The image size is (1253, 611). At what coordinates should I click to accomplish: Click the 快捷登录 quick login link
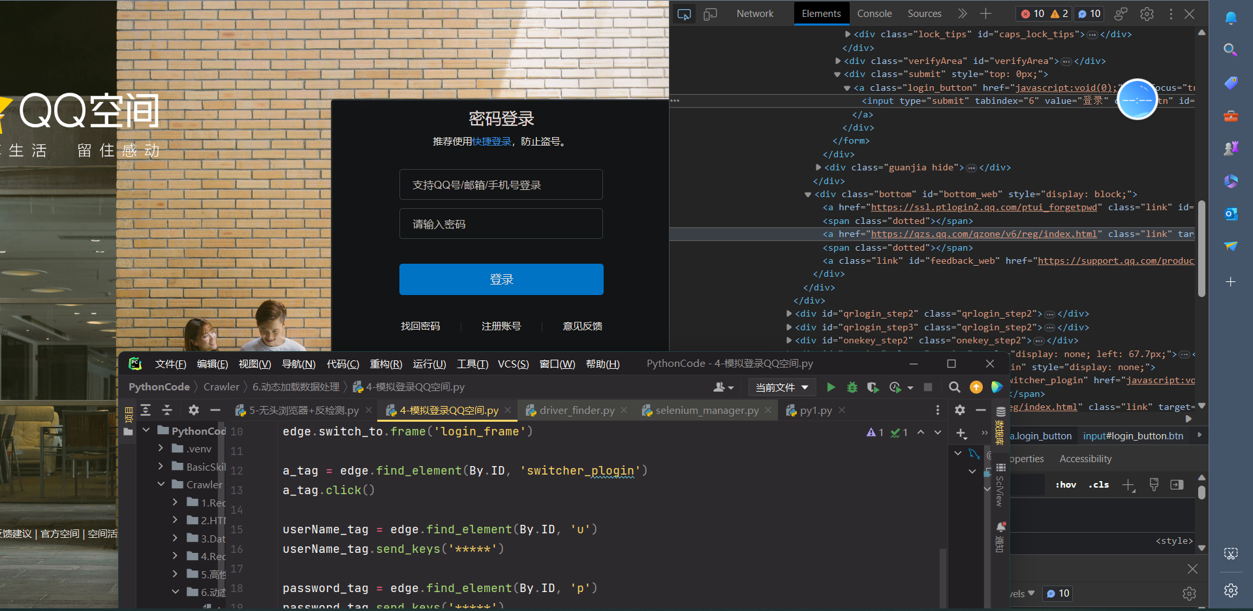point(492,142)
